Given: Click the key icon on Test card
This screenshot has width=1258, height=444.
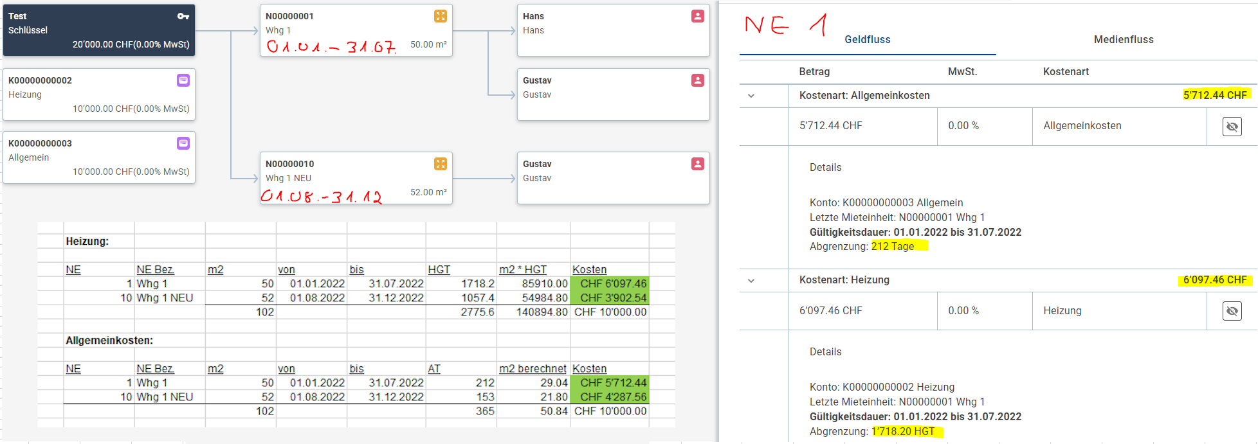Looking at the screenshot, I should pos(183,16).
